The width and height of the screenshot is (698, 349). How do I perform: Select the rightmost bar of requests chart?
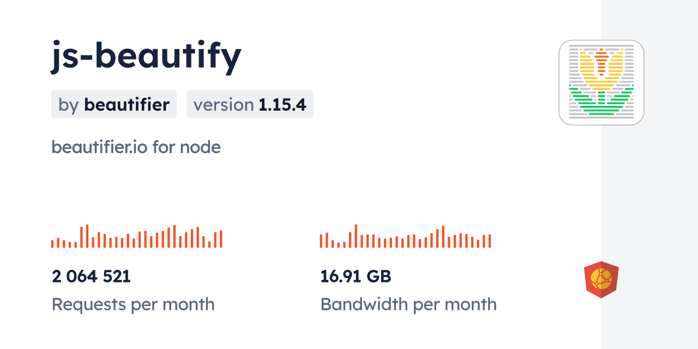pos(221,239)
